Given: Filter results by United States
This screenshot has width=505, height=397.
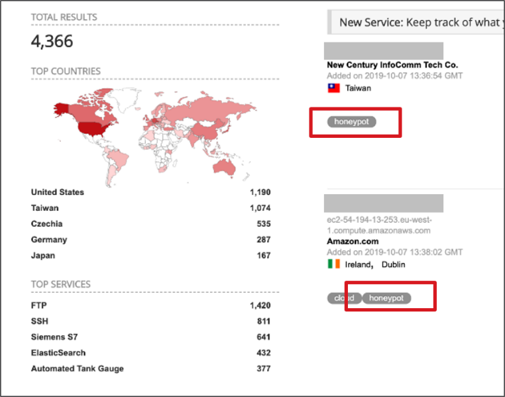Looking at the screenshot, I should click(x=58, y=192).
